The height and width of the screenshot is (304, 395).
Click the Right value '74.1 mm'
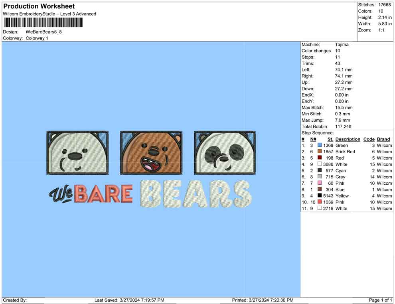pos(344,76)
